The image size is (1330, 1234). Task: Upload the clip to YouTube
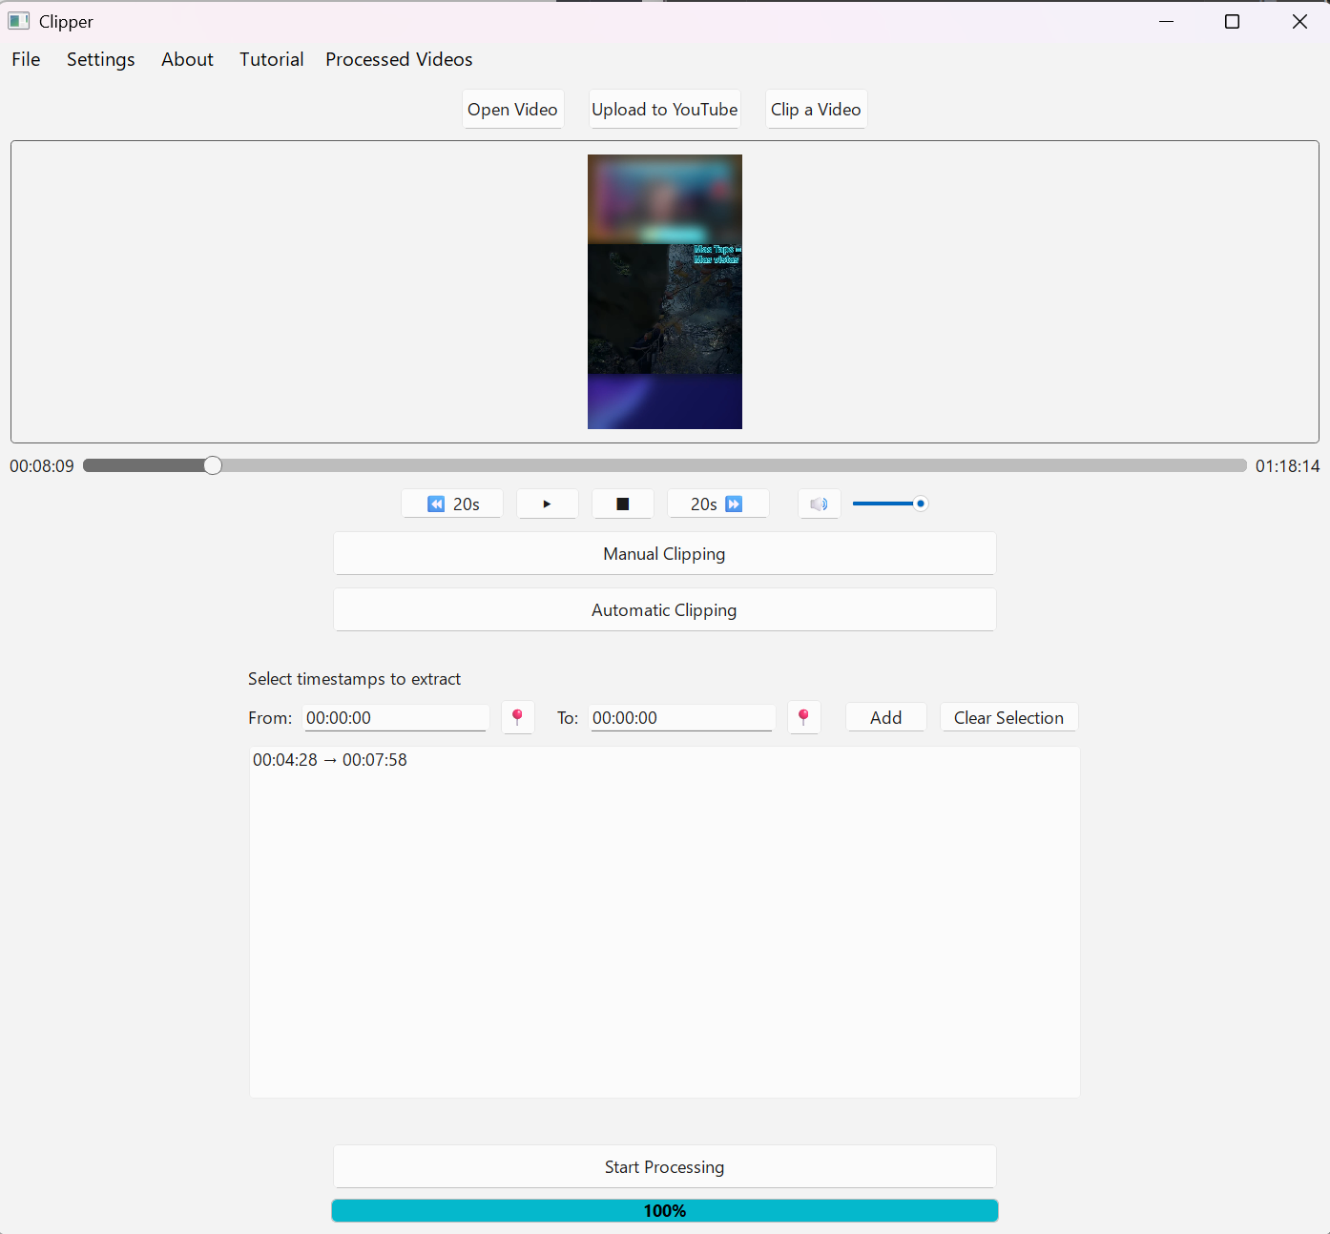pos(664,109)
